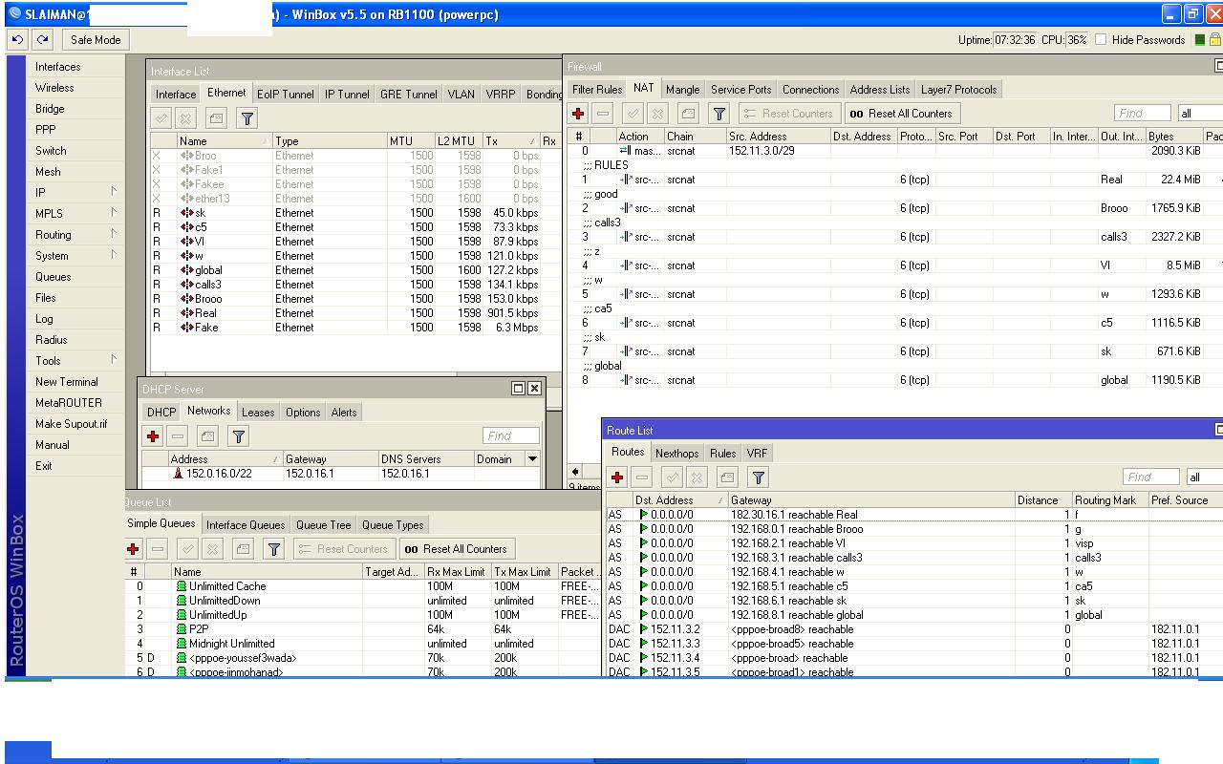The height and width of the screenshot is (764, 1223).
Task: Click filter funnel in Interface List toolbar
Action: [x=247, y=118]
